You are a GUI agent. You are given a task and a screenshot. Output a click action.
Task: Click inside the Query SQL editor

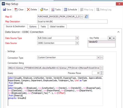point(55,91)
